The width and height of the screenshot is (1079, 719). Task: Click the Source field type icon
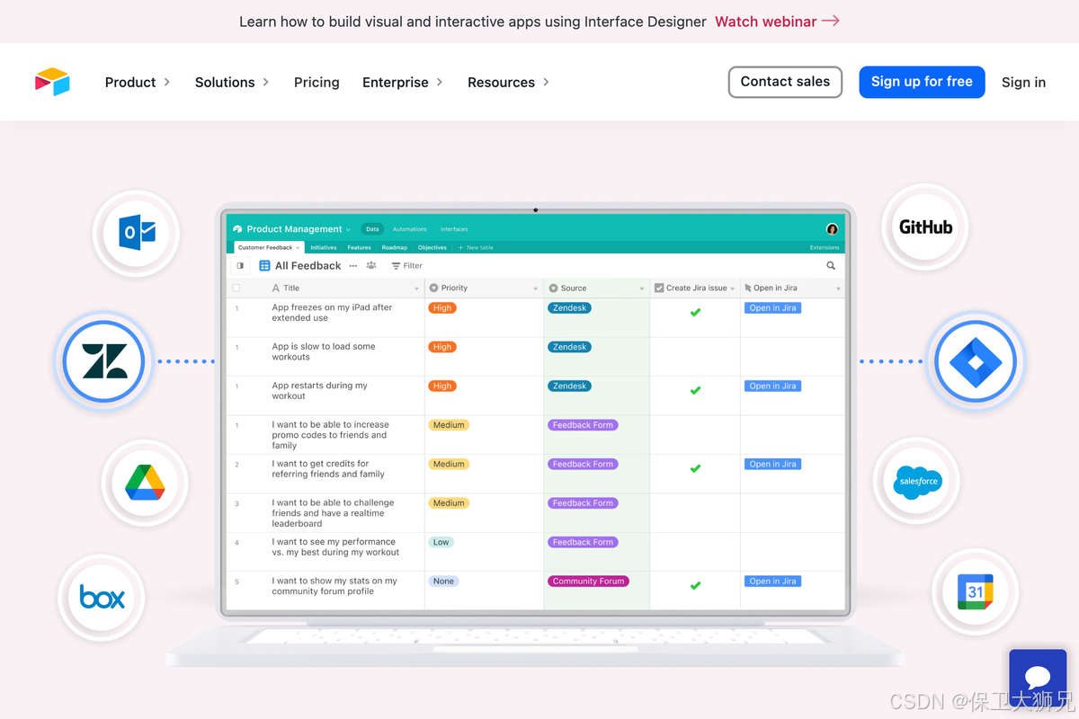click(x=553, y=288)
